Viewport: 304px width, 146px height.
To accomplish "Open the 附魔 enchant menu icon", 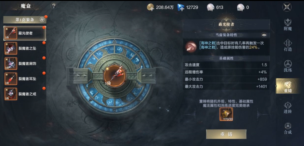I will 288,25.
